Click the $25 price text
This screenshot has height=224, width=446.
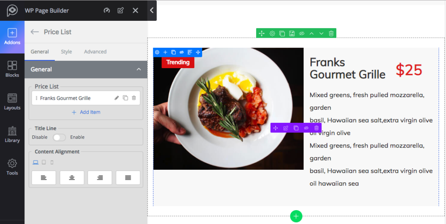[x=409, y=70]
